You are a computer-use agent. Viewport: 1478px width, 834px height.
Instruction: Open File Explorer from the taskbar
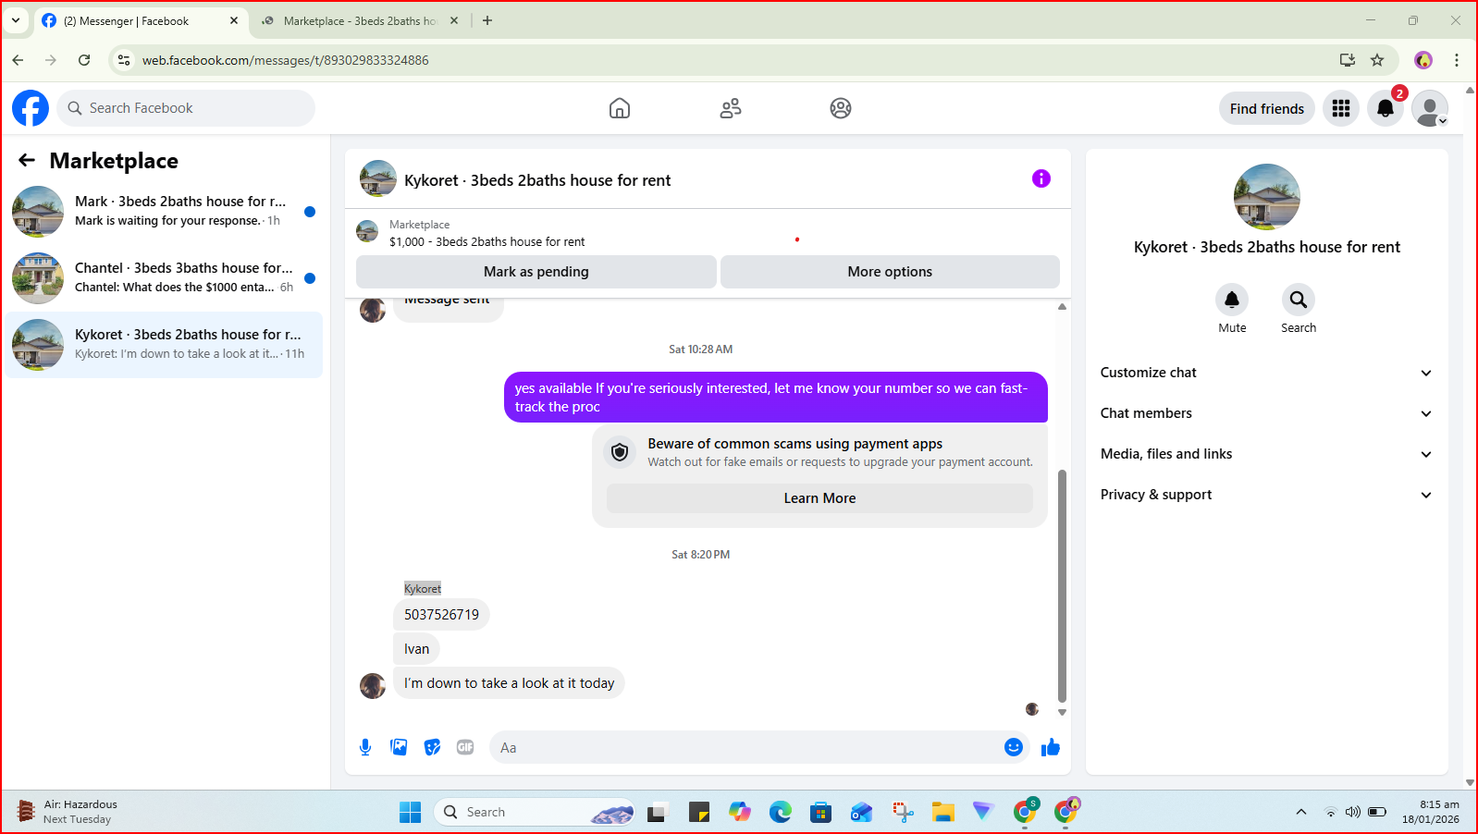click(942, 812)
